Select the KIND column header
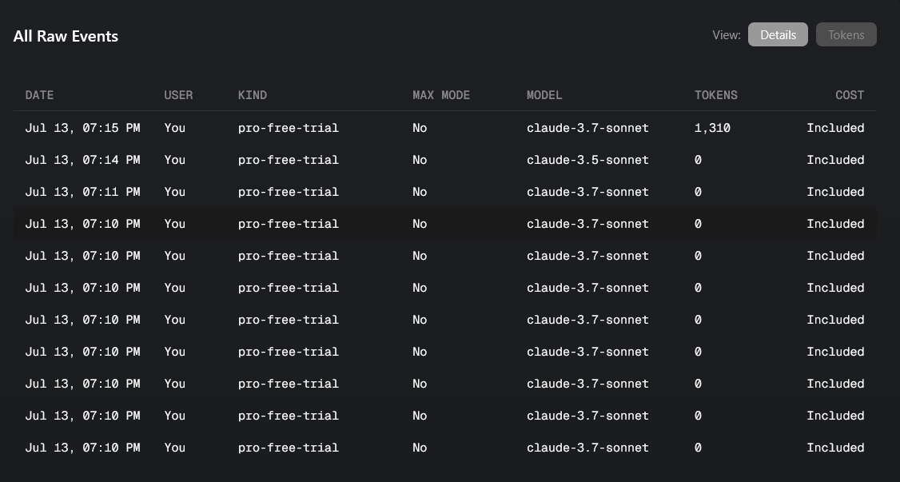Viewport: 900px width, 482px height. 253,95
